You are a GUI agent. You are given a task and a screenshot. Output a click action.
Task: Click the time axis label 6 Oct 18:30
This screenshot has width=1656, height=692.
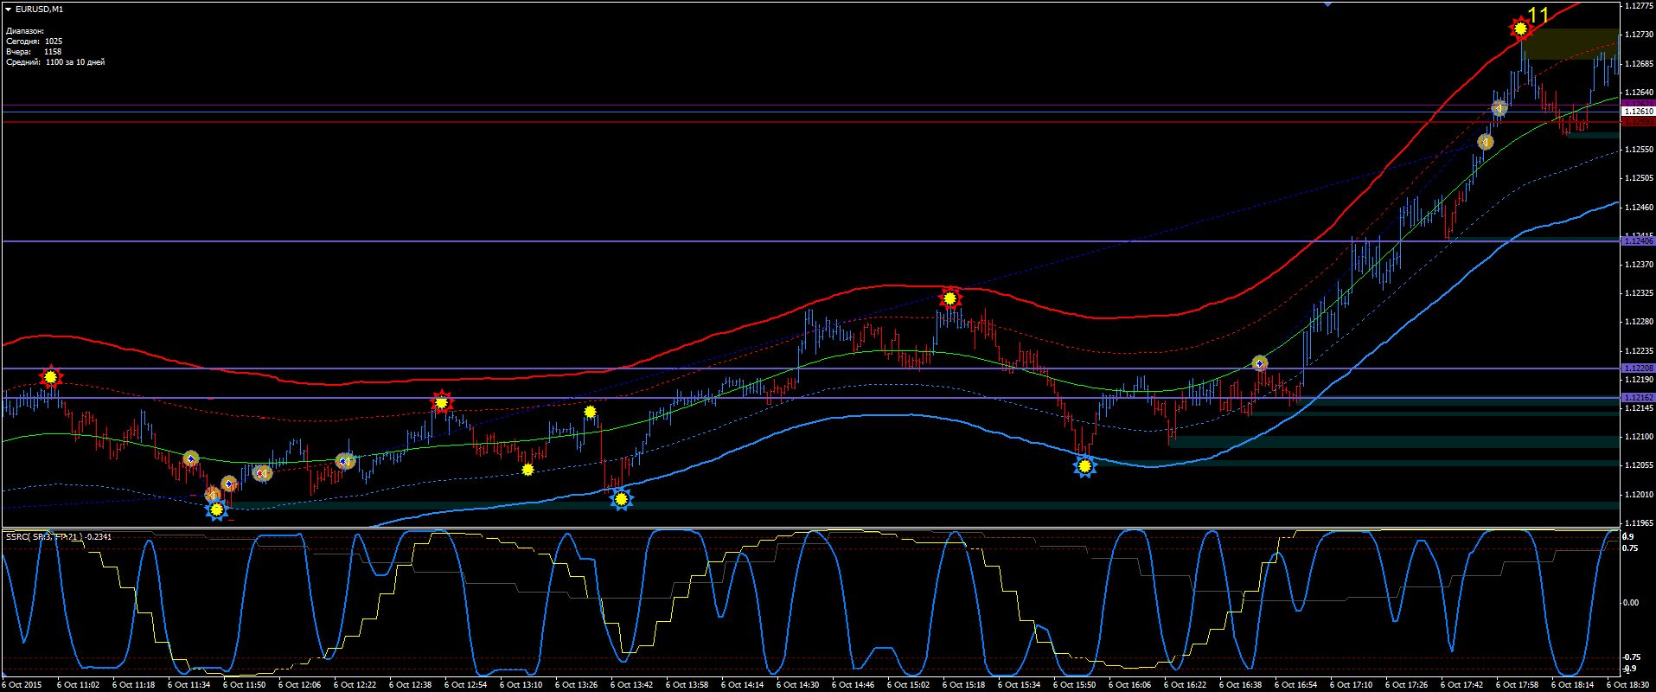pos(1627,685)
